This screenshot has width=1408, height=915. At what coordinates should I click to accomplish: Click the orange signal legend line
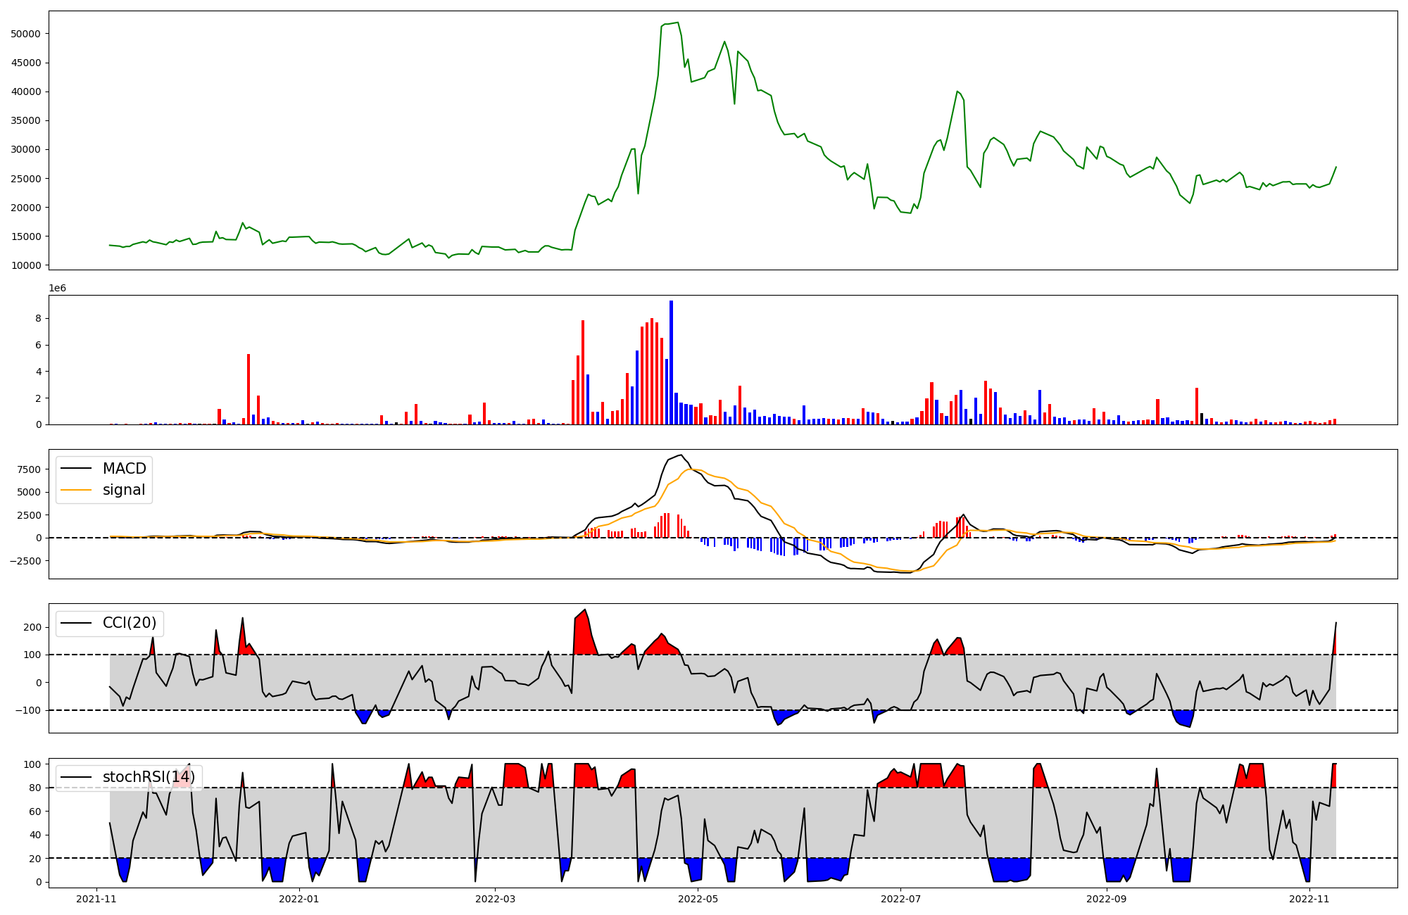click(76, 491)
